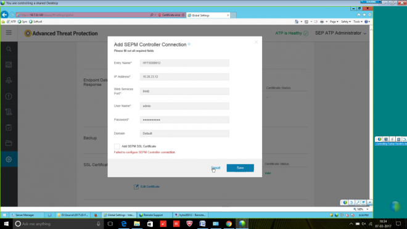The height and width of the screenshot is (229, 407).
Task: Open the hamburger navigation menu
Action: (x=9, y=33)
